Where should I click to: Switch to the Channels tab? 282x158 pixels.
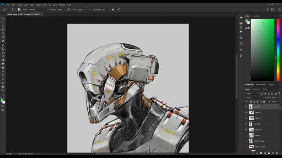(x=256, y=89)
